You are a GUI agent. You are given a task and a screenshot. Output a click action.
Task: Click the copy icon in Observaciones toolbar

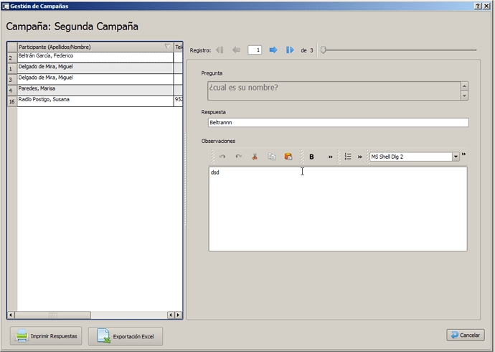pos(272,157)
